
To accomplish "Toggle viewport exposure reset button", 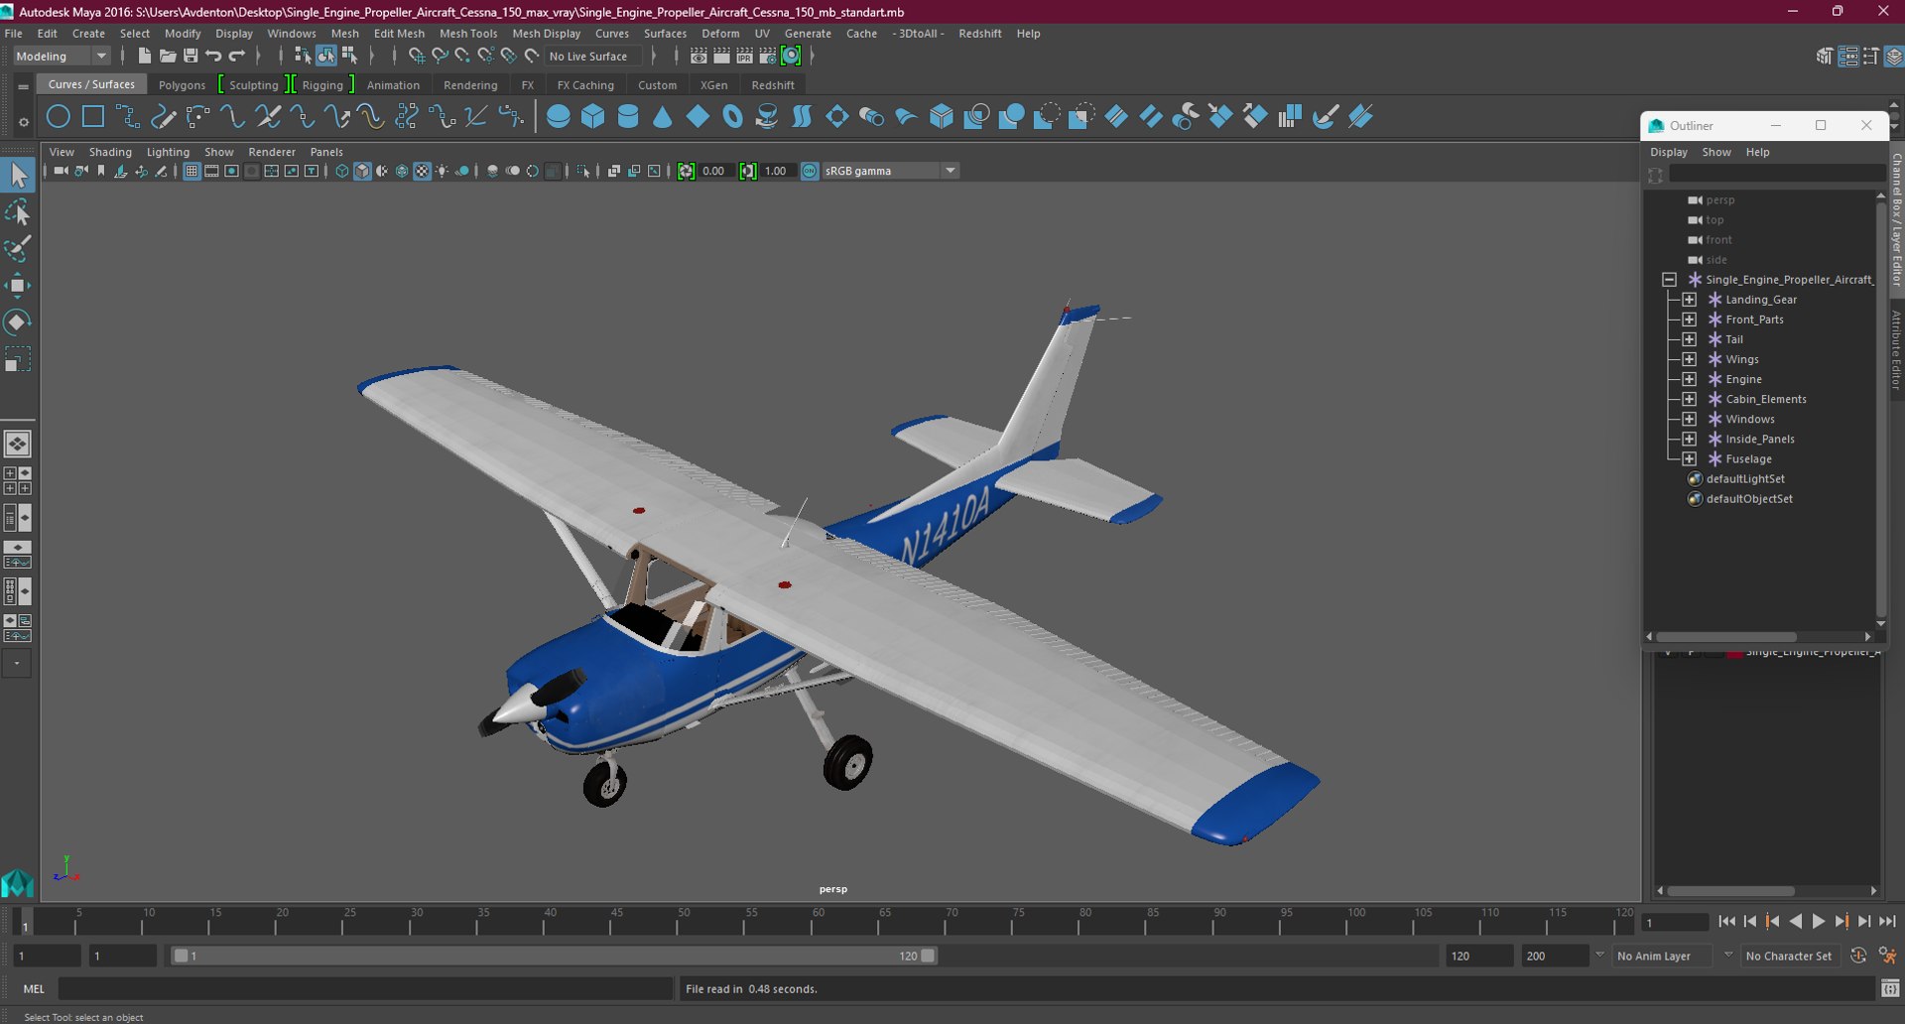I will pyautogui.click(x=686, y=171).
